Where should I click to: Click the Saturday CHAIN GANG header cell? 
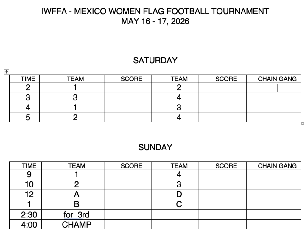tap(274, 79)
